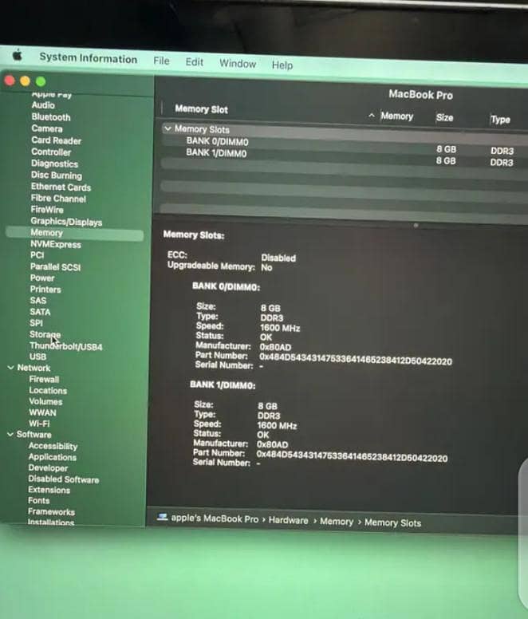The width and height of the screenshot is (528, 619).
Task: Click the laptop icon in path bar
Action: [x=162, y=517]
